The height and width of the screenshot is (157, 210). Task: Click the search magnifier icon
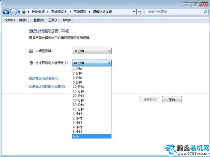[x=205, y=12]
